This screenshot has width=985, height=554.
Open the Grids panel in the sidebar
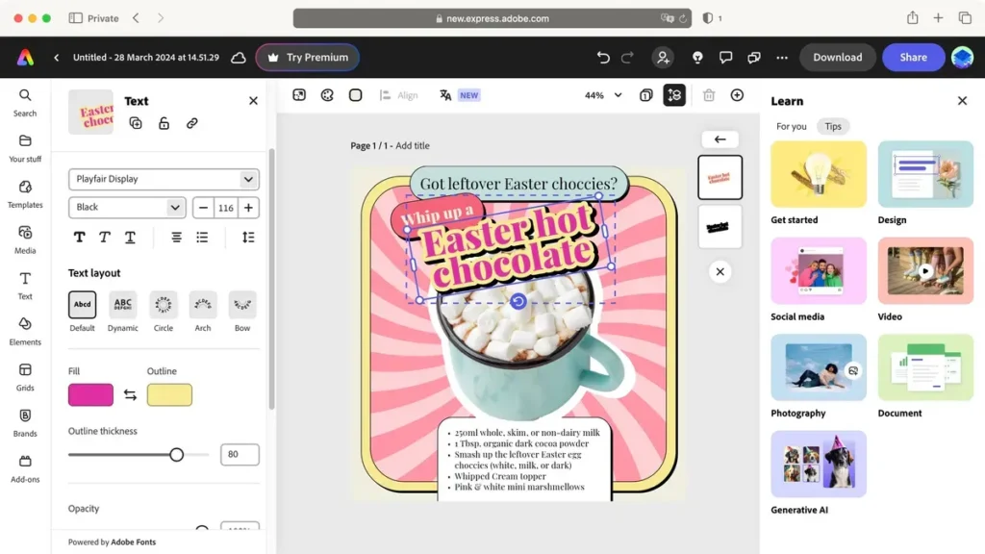[x=25, y=376]
